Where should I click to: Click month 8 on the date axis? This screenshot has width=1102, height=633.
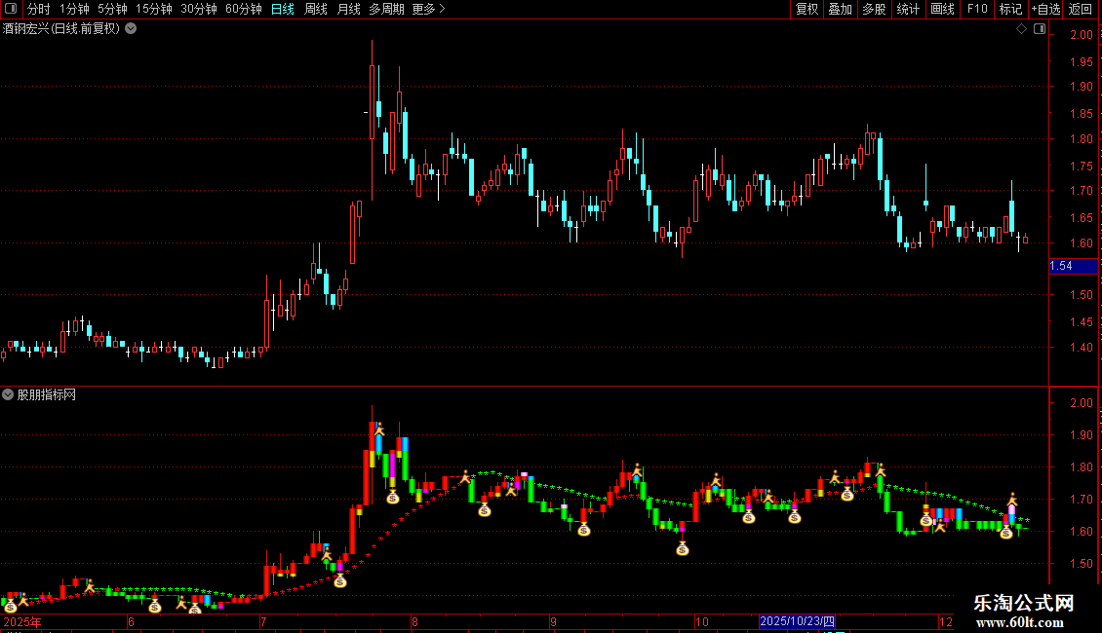pyautogui.click(x=414, y=621)
